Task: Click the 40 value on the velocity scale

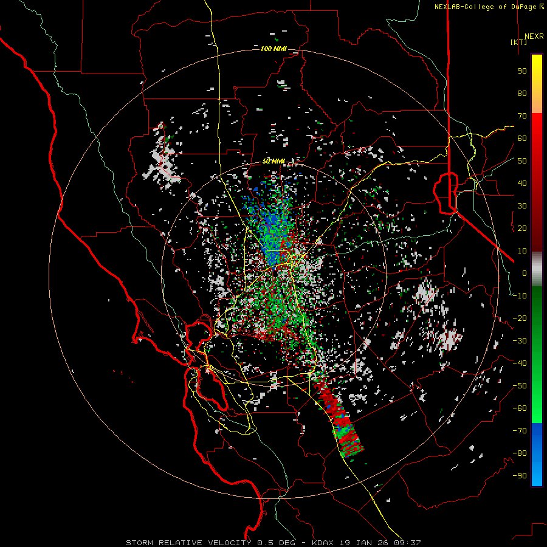Action: [x=522, y=183]
